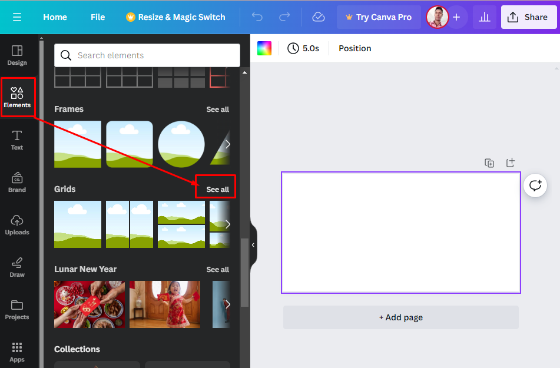Collapse the elements side panel
Image resolution: width=560 pixels, height=368 pixels.
pyautogui.click(x=253, y=245)
